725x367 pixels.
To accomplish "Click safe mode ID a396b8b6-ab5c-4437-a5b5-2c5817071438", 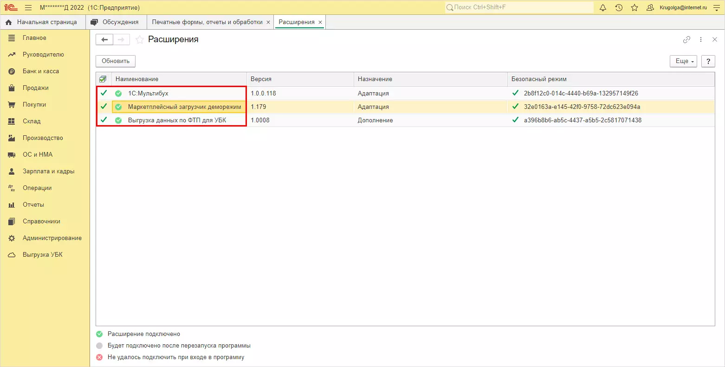I will pos(583,120).
